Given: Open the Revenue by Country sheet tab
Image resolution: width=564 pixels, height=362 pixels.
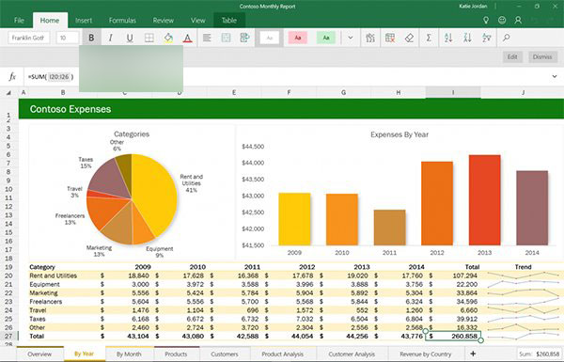Looking at the screenshot, I should (426, 354).
